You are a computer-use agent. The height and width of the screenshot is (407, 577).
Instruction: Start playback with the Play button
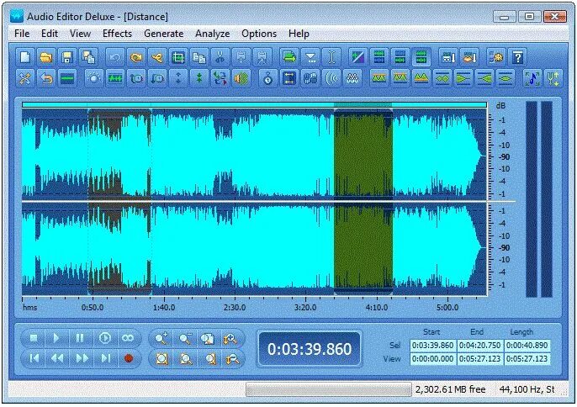click(x=56, y=338)
